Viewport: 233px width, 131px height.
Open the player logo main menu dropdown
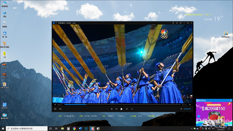coord(55,23)
